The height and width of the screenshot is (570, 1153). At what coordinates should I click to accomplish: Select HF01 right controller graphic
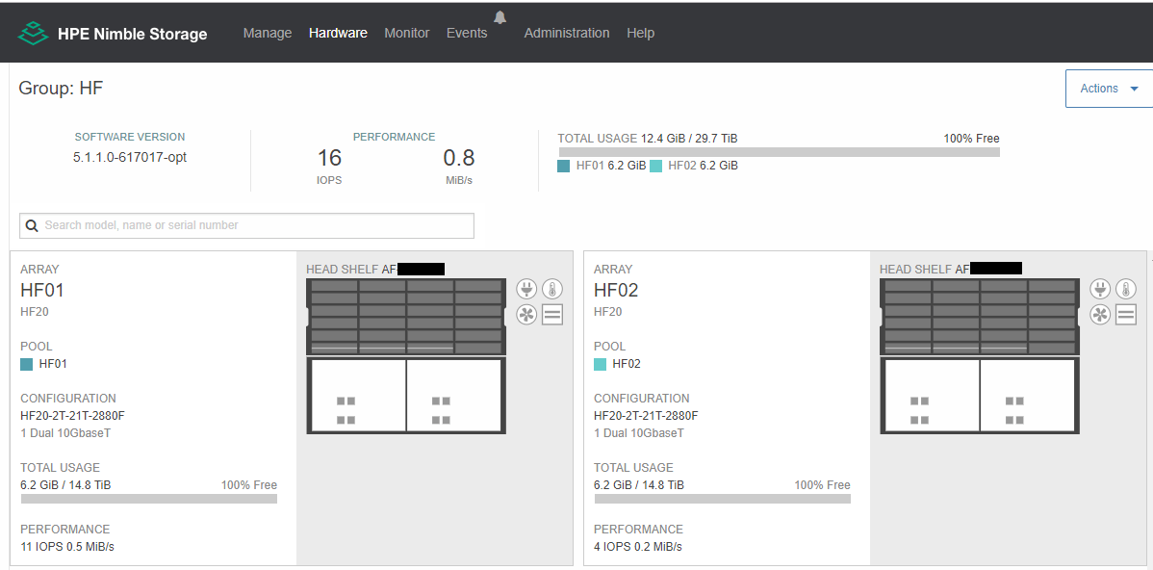click(x=453, y=395)
